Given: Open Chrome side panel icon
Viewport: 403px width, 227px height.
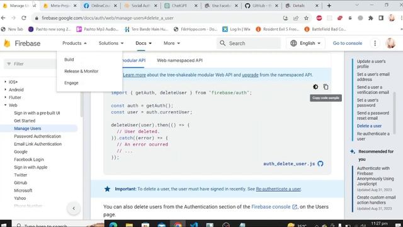Looking at the screenshot, I should coord(381,18).
